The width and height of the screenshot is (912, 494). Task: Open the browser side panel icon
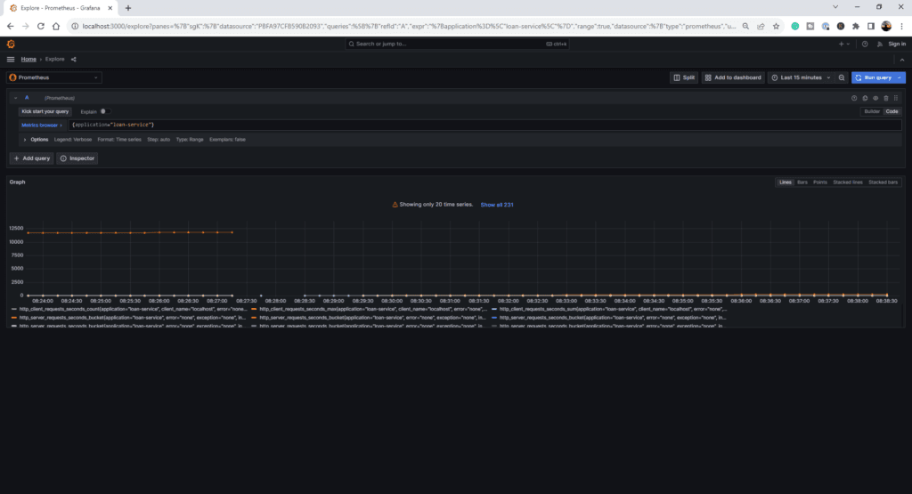tap(871, 26)
